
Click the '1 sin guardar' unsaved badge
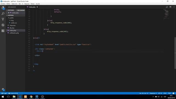pyautogui.click(x=21, y=10)
